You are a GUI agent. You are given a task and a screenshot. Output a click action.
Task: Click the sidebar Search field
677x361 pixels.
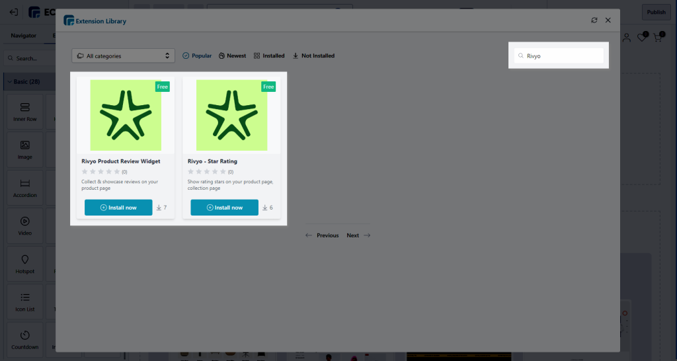pos(29,58)
